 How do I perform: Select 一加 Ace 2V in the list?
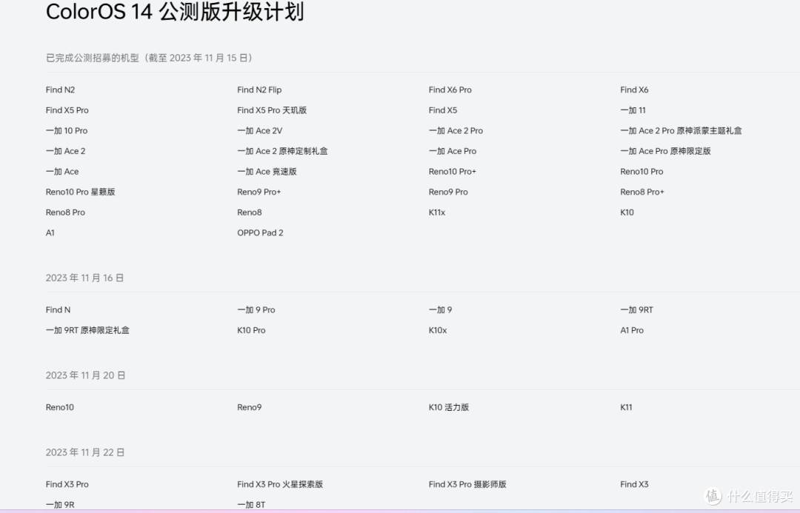click(259, 130)
